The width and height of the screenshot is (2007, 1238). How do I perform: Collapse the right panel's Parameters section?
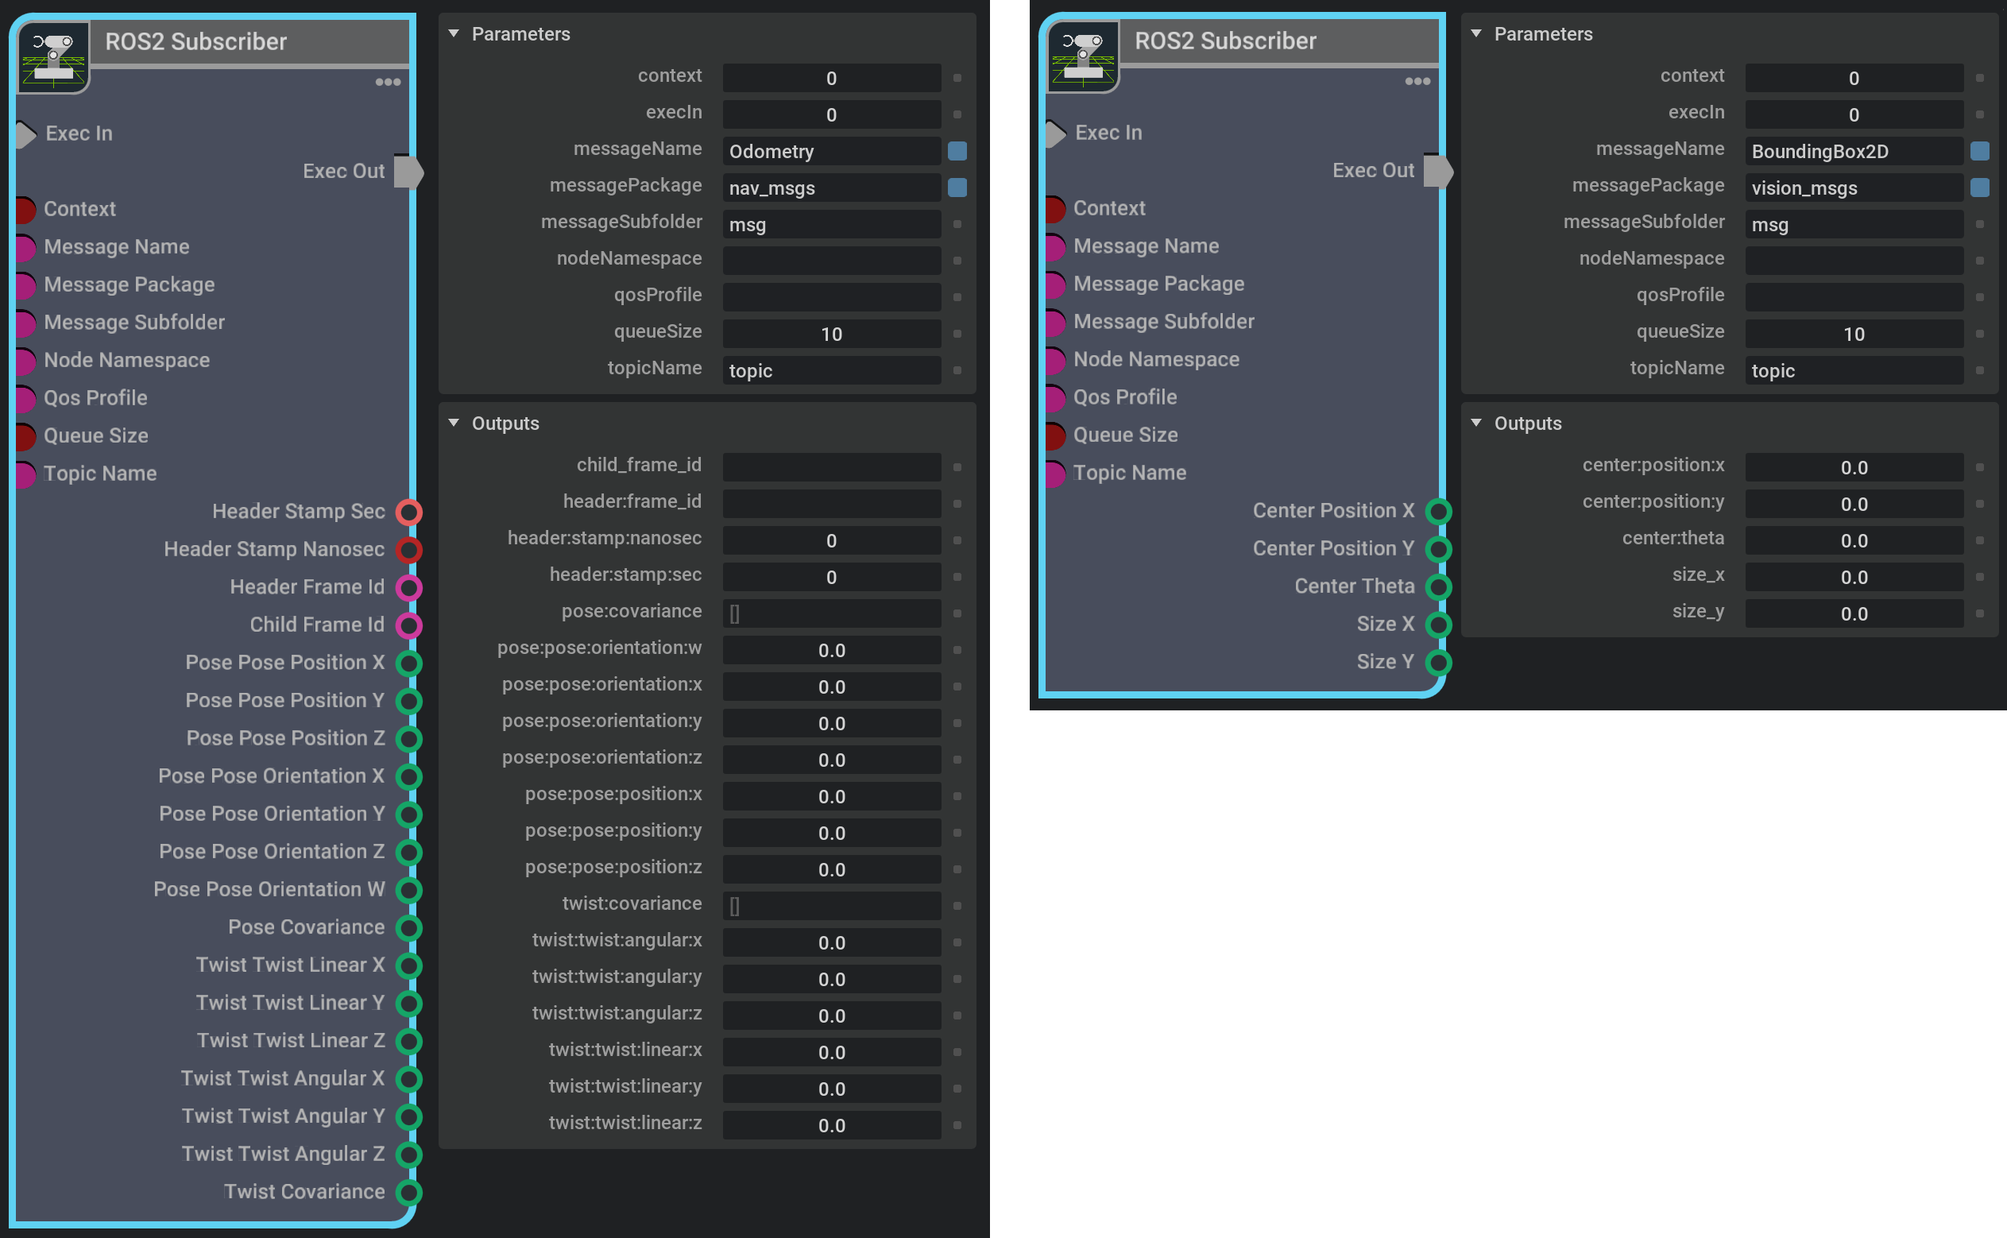point(1476,33)
